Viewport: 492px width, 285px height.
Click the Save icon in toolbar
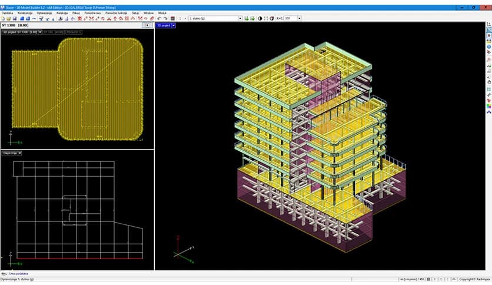(x=14, y=18)
